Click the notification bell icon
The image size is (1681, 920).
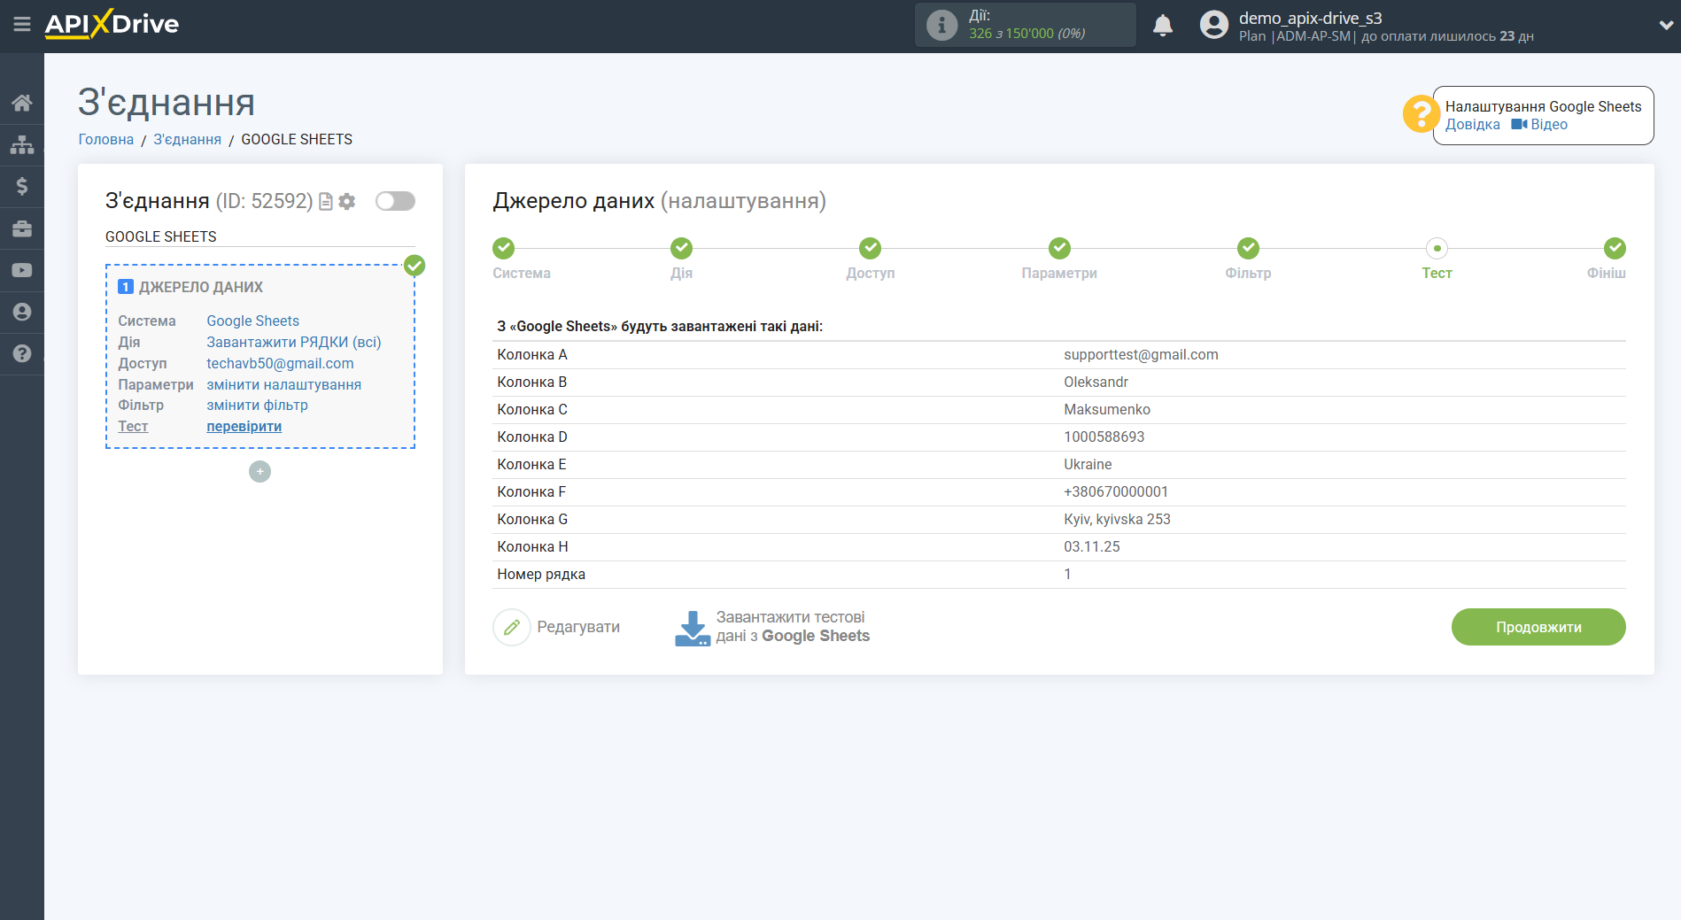(x=1162, y=26)
